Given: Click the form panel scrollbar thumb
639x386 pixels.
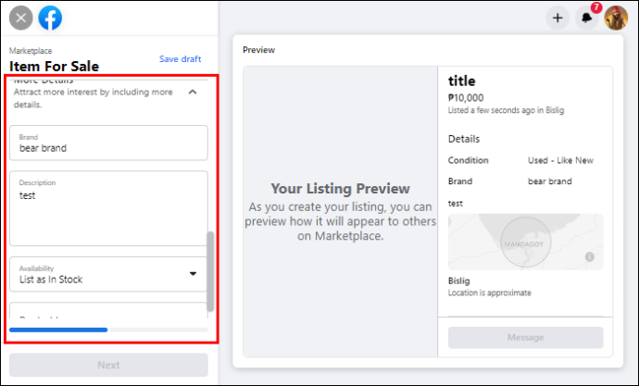Looking at the screenshot, I should tap(210, 271).
